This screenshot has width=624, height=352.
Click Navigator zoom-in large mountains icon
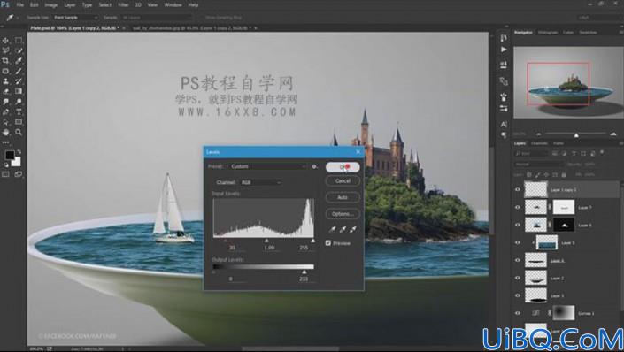612,134
